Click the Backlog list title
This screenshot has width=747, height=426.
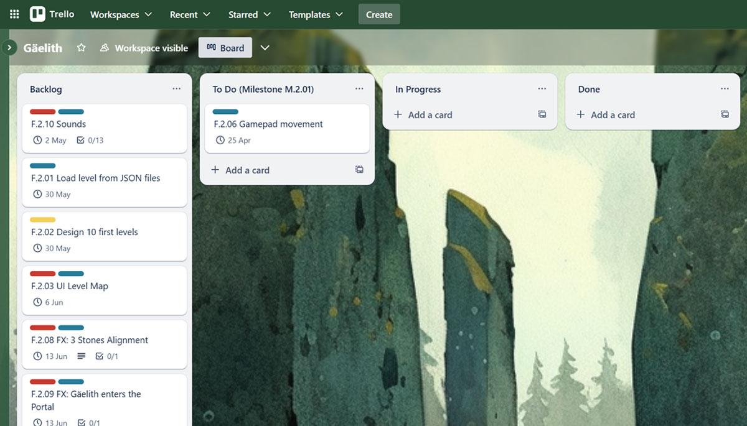[x=46, y=90]
